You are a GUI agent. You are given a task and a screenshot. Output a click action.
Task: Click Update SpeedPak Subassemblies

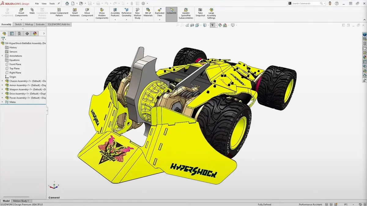tap(186, 14)
